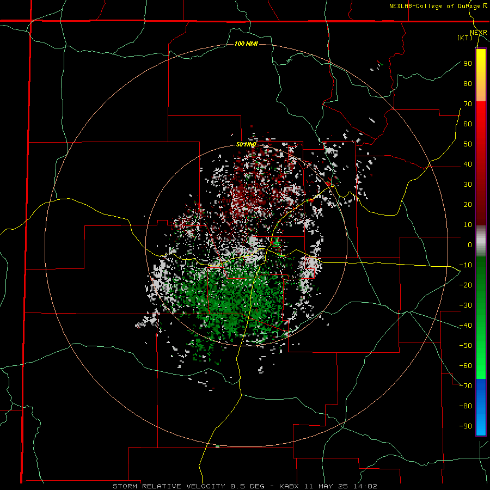Click the 0 value on the velocity scale
Viewport: 490px width, 490px height.
pos(470,244)
